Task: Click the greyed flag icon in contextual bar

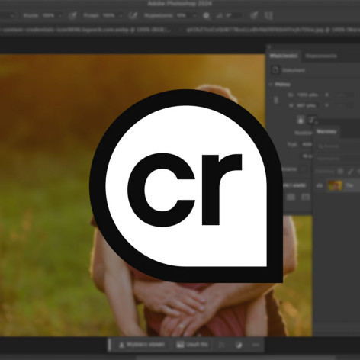Action: click(x=221, y=345)
